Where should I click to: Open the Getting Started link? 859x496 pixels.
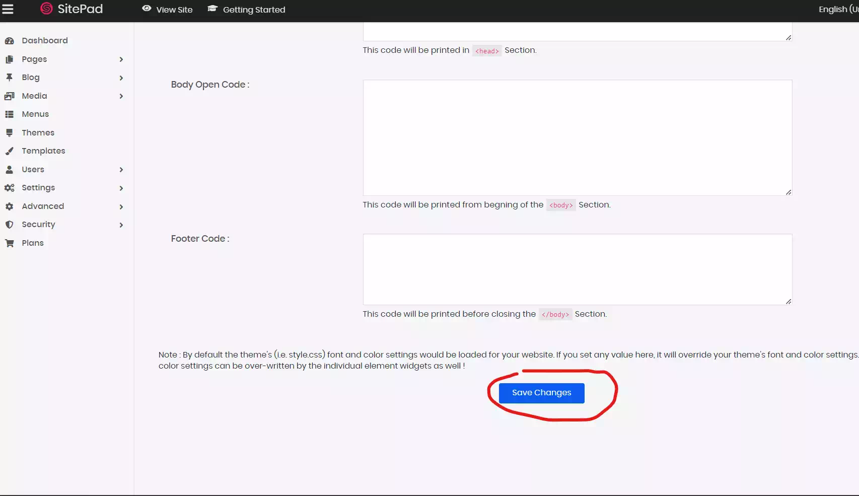(254, 10)
